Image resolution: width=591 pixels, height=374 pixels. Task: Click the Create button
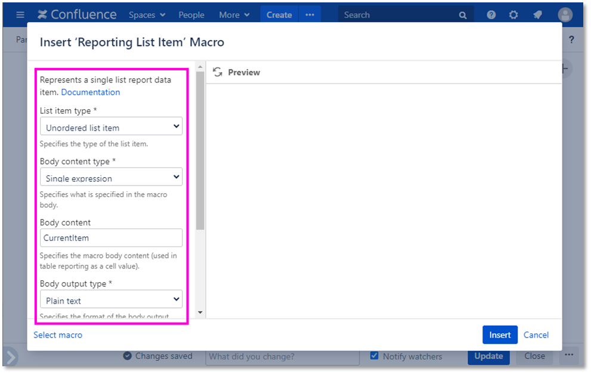[x=279, y=15]
